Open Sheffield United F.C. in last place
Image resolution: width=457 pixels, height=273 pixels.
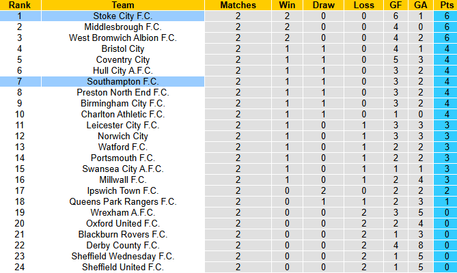[122, 267]
